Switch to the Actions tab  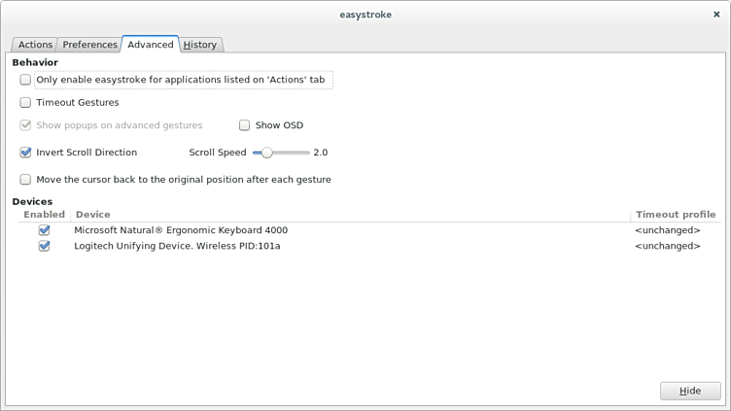pyautogui.click(x=35, y=45)
